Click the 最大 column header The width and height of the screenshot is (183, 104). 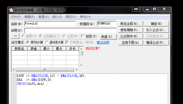(x=60, y=49)
